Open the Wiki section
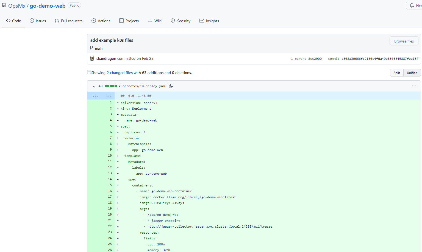This screenshot has height=252, width=422. tap(154, 21)
